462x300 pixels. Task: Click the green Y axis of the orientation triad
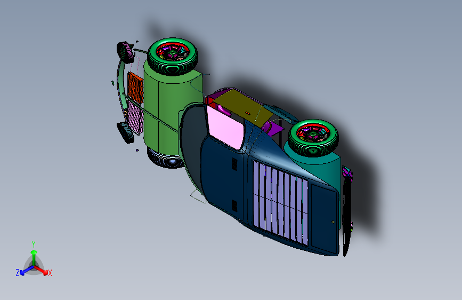34,257
